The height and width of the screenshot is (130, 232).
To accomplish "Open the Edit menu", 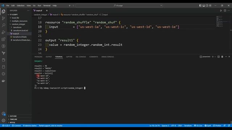I will (13, 6).
